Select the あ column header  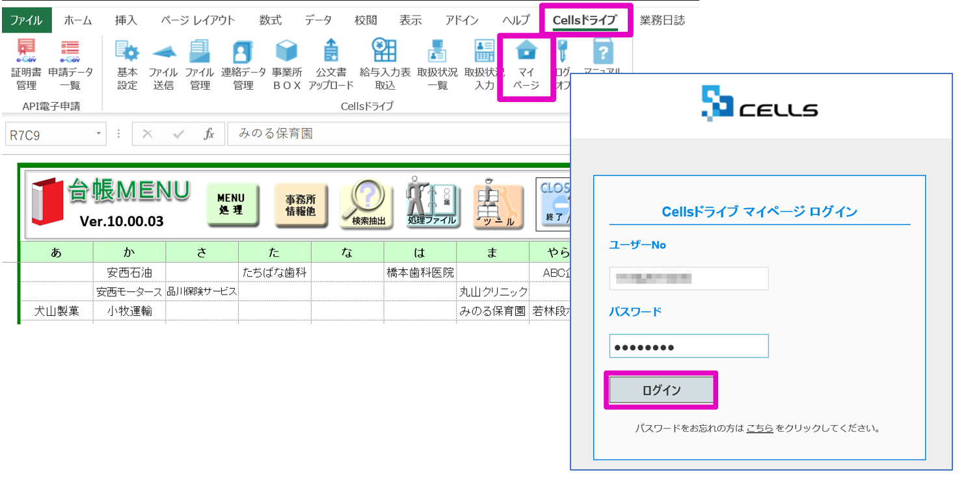57,252
